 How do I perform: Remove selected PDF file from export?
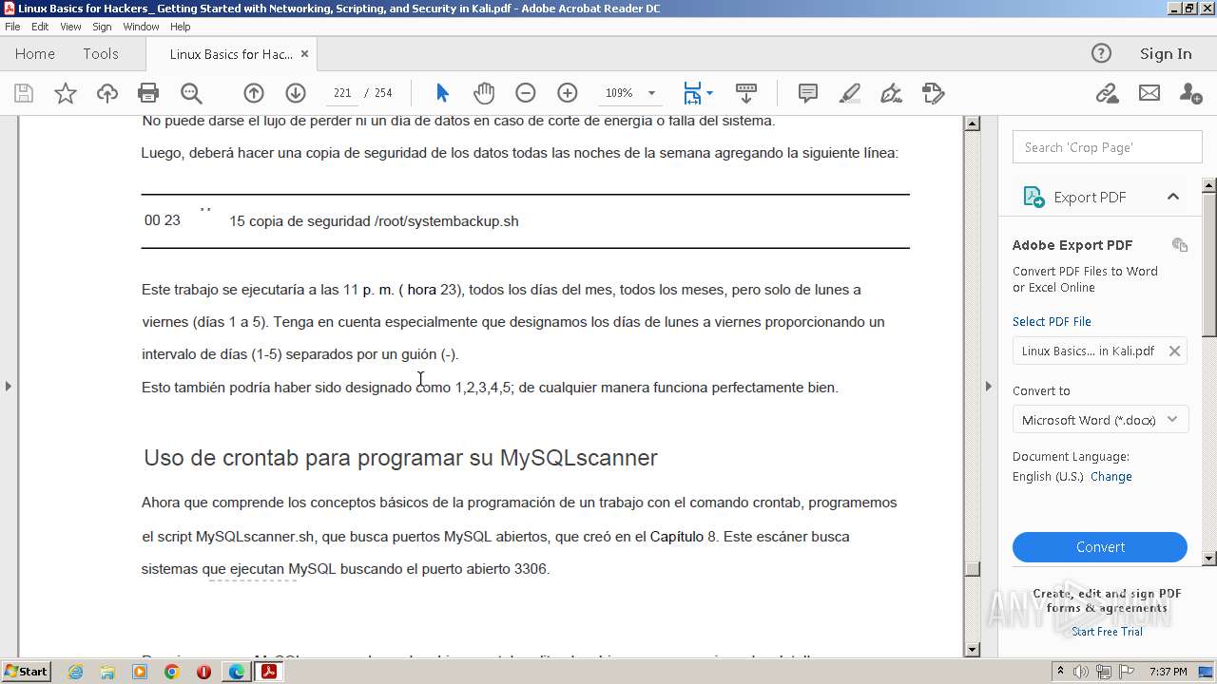1174,351
